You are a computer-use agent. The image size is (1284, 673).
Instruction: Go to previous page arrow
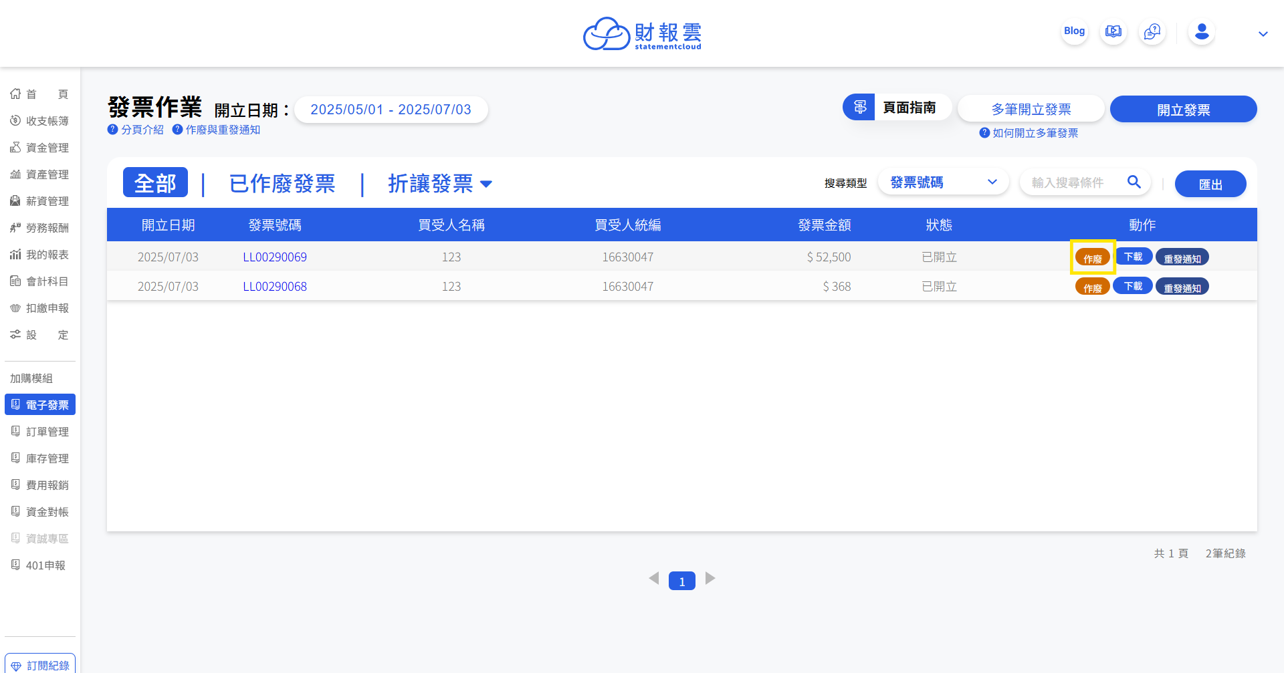pyautogui.click(x=654, y=578)
